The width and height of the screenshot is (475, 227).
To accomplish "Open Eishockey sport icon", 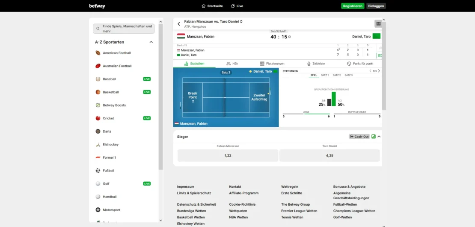I will 98,144.
